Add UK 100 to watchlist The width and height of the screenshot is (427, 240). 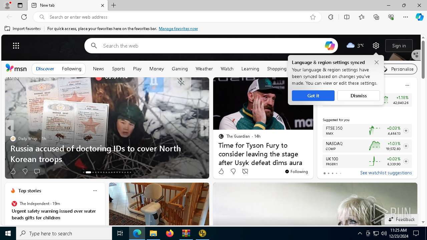(x=406, y=161)
